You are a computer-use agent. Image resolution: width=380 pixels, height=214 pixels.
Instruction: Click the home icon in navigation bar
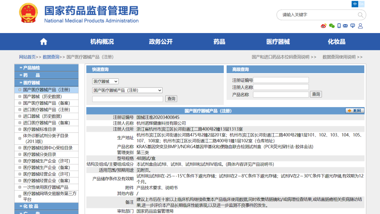(x=44, y=42)
